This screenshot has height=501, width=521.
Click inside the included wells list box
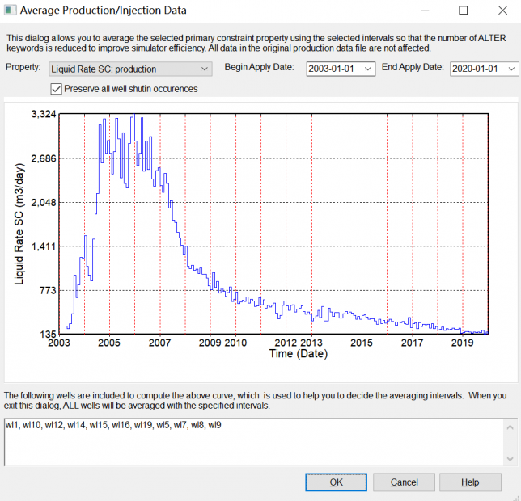tap(243, 444)
